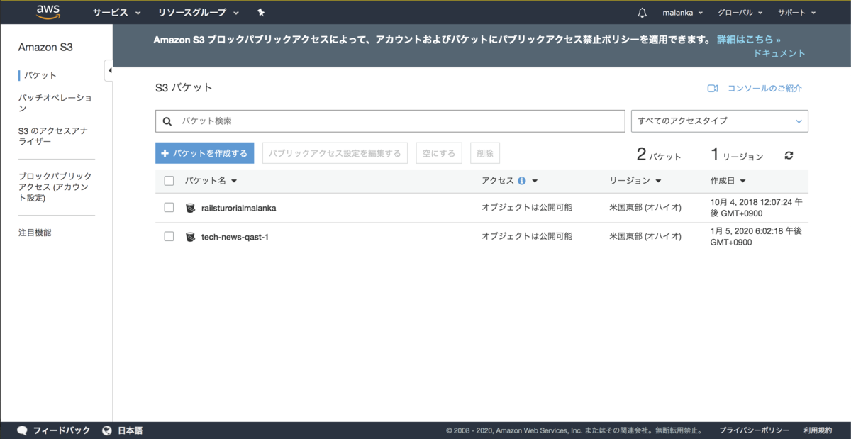This screenshot has height=439, width=851.
Task: Toggle the select-all buckets checkbox
Action: tap(169, 181)
